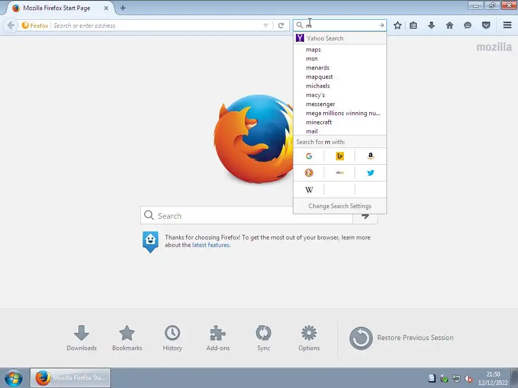The image size is (518, 388).
Task: Search with Amazon engine icon
Action: (371, 156)
